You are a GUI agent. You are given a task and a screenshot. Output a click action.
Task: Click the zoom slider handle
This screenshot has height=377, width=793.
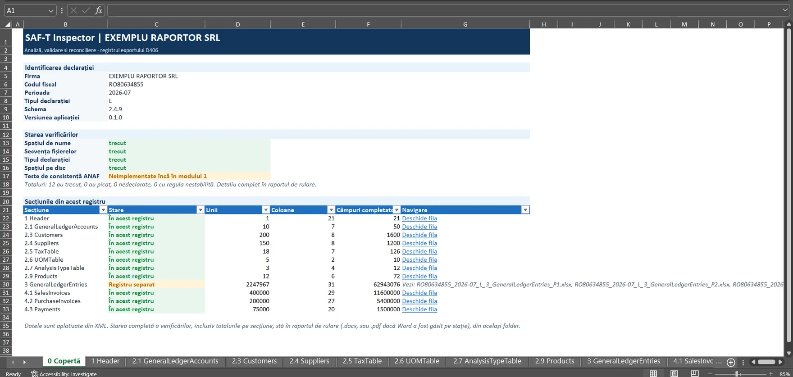737,374
